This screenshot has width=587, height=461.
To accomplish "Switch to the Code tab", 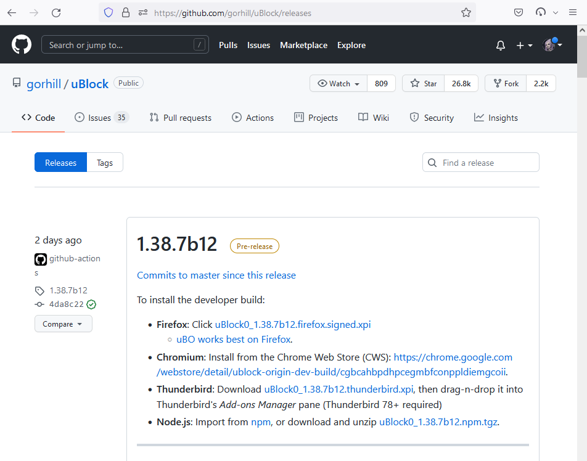I will pos(38,118).
